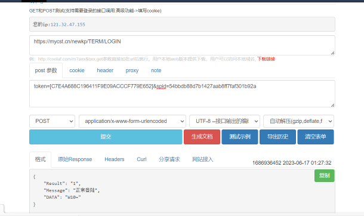
Task: Open the POST method dropdown
Action: click(x=53, y=121)
